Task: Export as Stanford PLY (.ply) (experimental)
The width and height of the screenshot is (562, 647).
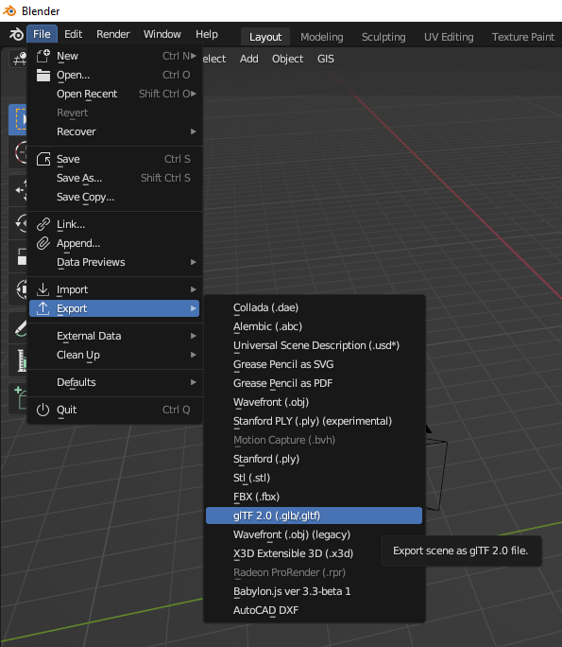Action: click(314, 421)
